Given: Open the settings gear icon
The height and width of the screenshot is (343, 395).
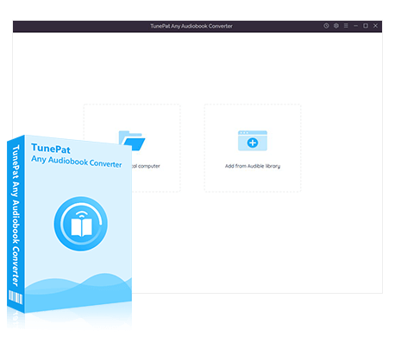Looking at the screenshot, I should click(x=335, y=26).
